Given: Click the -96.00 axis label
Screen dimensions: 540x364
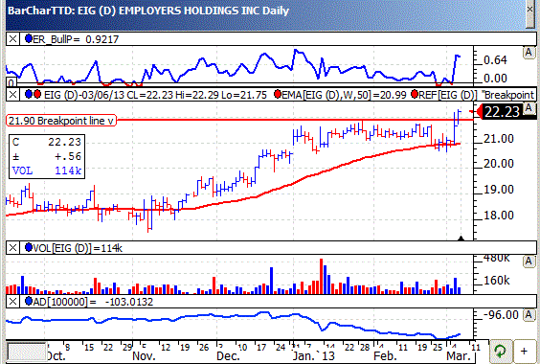Looking at the screenshot, I should click(501, 315).
